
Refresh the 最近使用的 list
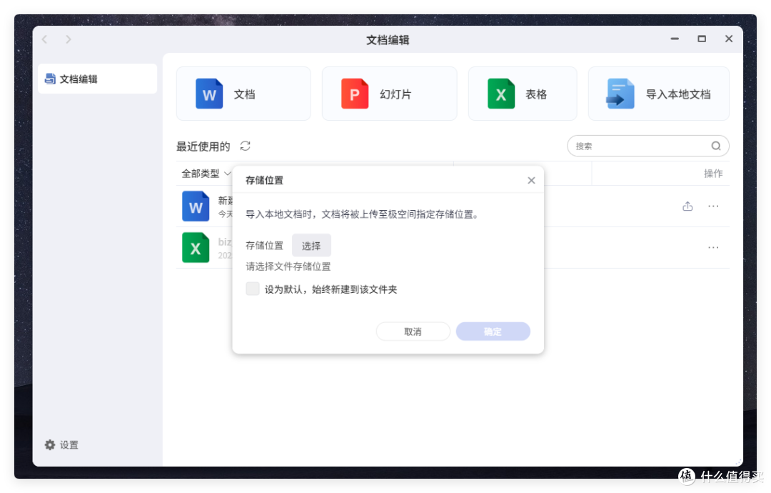pos(246,146)
